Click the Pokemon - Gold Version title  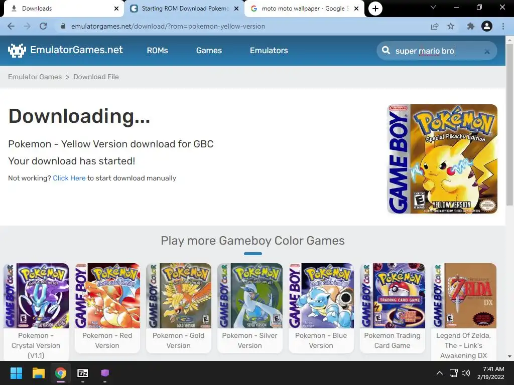pos(179,340)
